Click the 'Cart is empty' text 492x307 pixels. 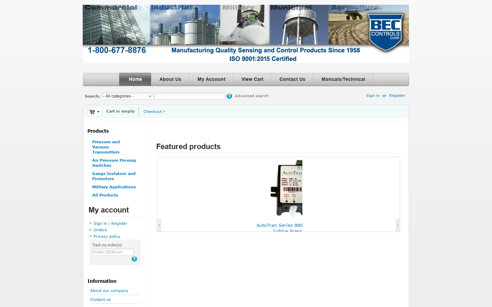120,111
